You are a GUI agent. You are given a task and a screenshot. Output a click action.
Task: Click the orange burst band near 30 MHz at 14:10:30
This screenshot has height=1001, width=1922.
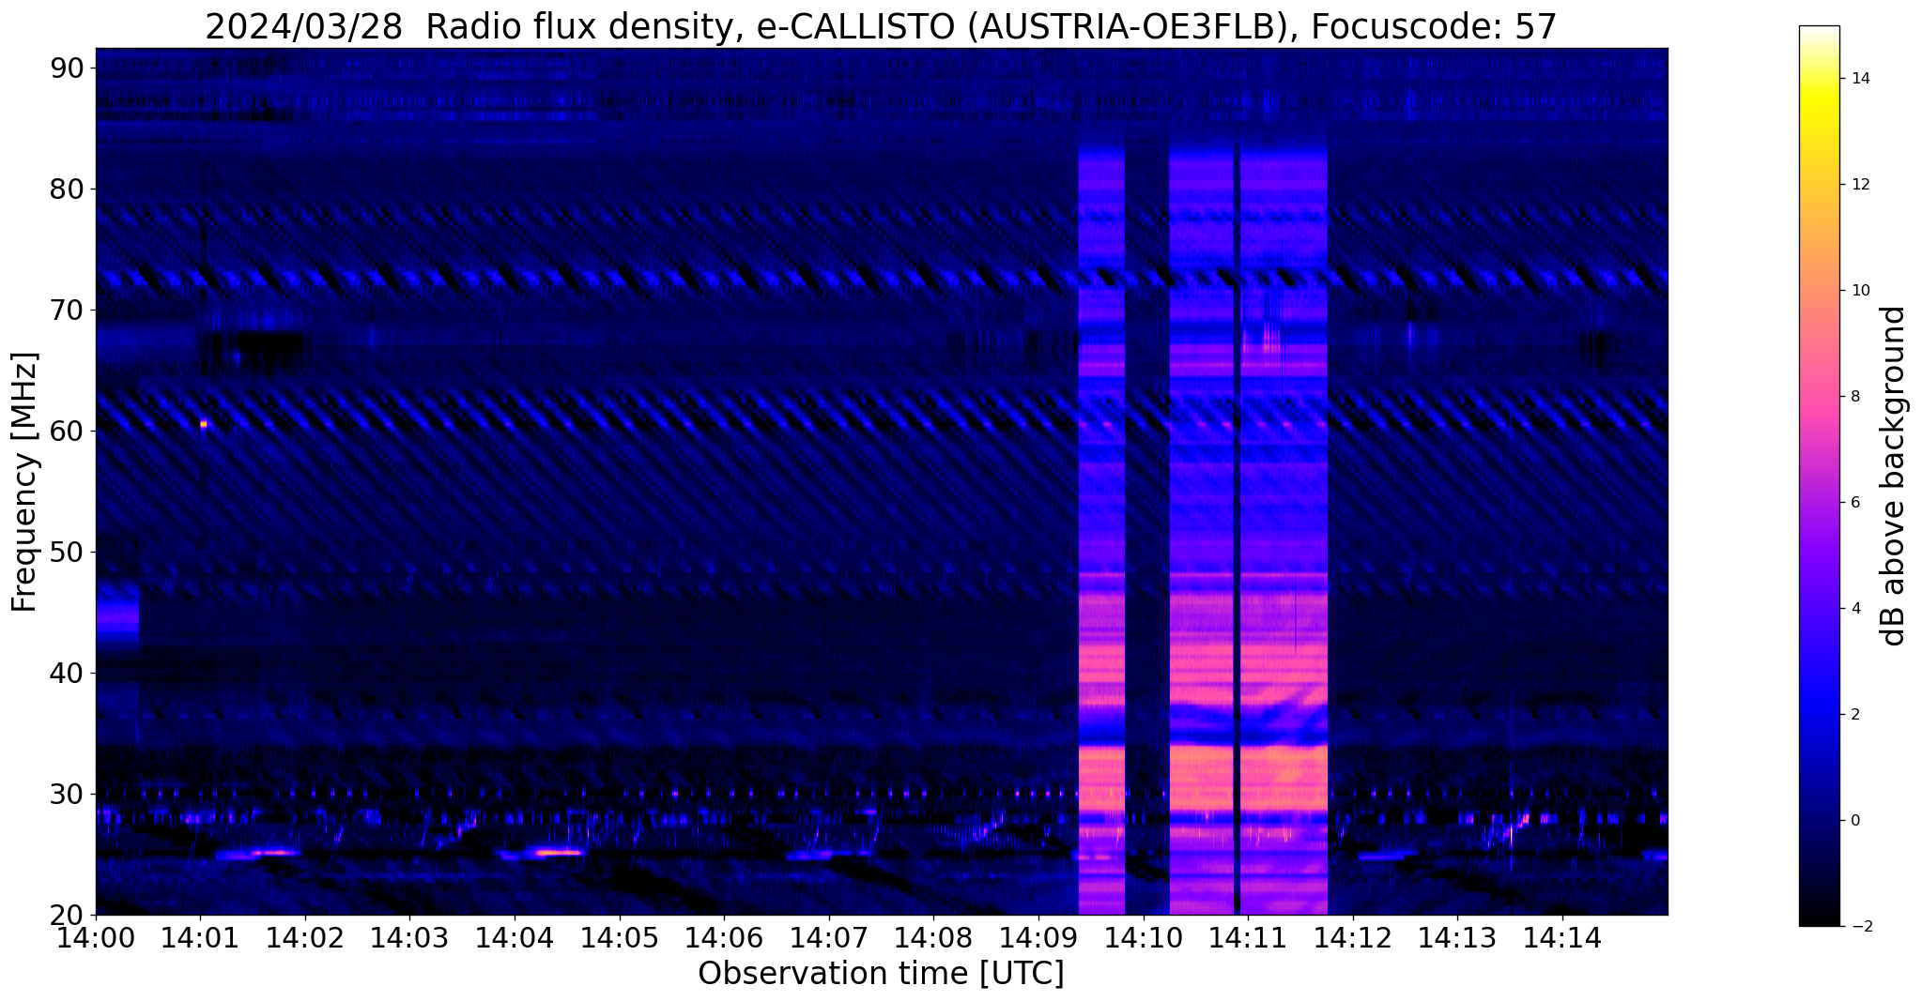(1201, 779)
